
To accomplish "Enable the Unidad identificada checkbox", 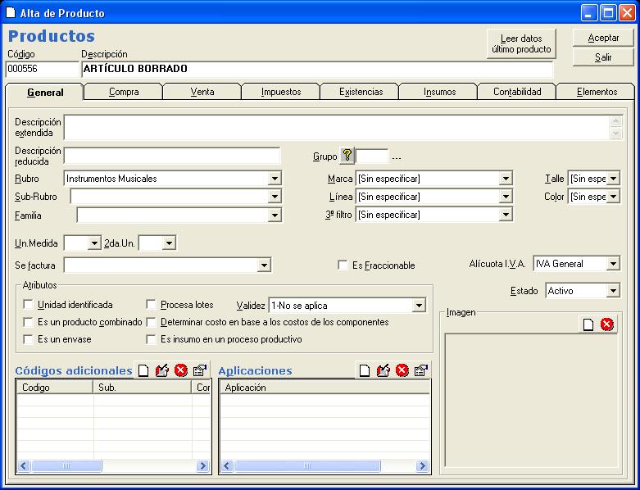I will point(29,305).
